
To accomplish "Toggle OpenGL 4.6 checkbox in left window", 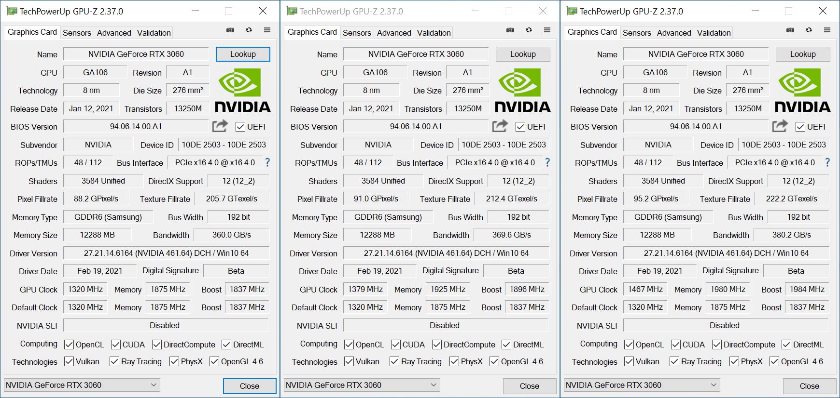I will [x=214, y=361].
